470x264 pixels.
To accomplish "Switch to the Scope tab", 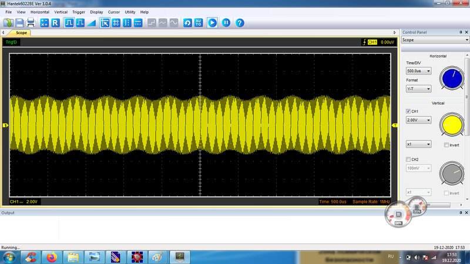I will (x=22, y=33).
